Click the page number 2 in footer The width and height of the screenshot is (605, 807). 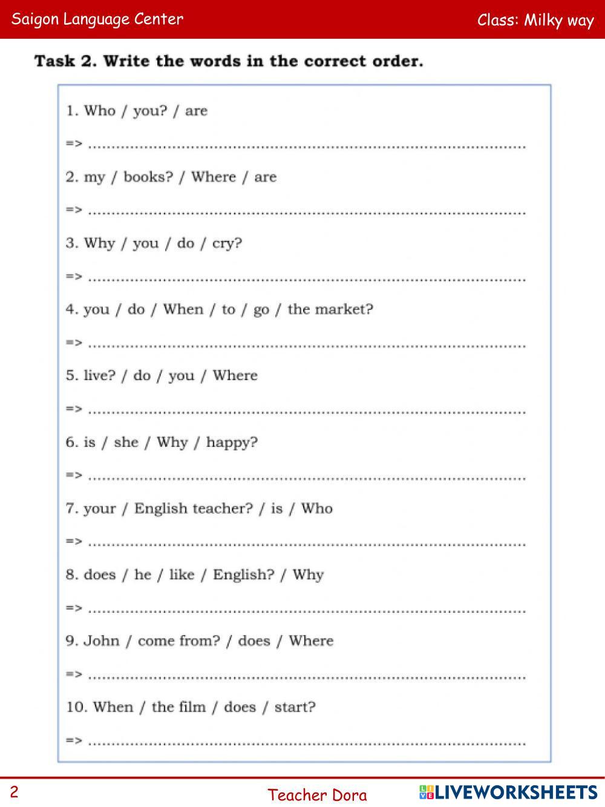[15, 792]
